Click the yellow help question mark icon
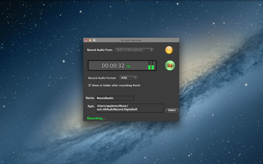263x164 pixels. (169, 50)
